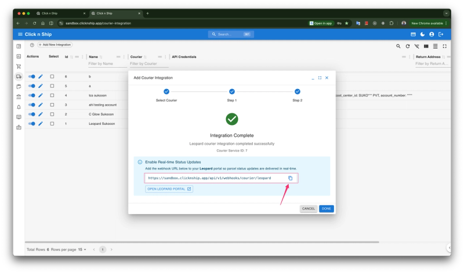Image resolution: width=464 pixels, height=273 pixels.
Task: Open a new browser tab
Action: click(147, 13)
